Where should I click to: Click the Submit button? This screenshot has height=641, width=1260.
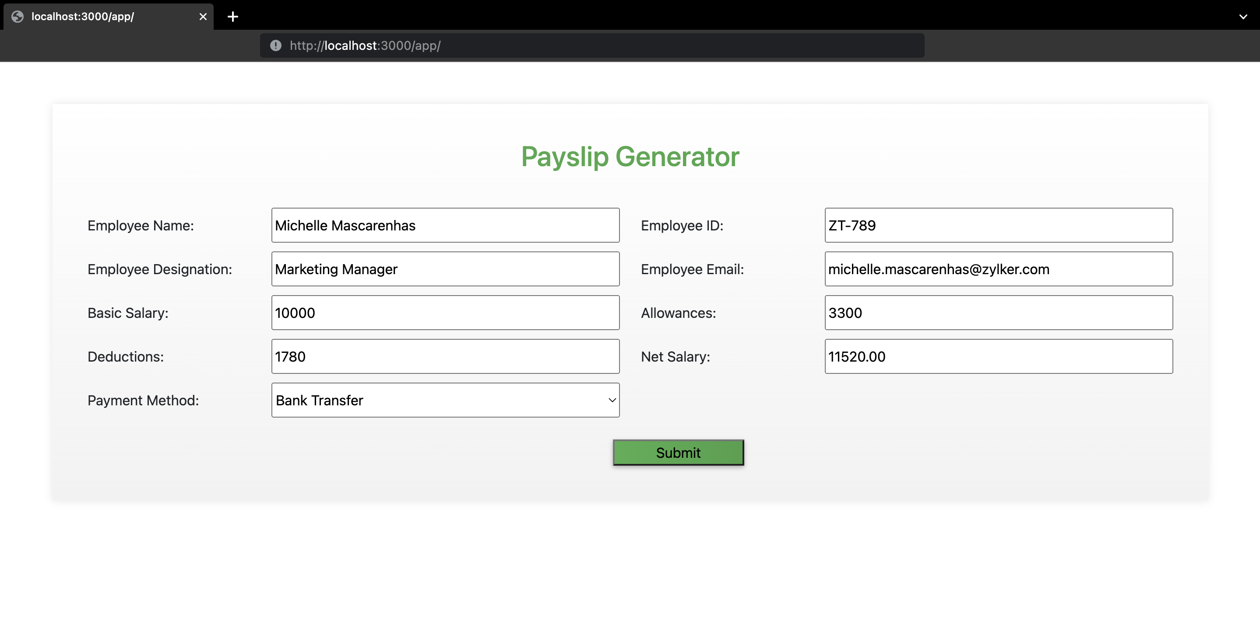(x=678, y=452)
